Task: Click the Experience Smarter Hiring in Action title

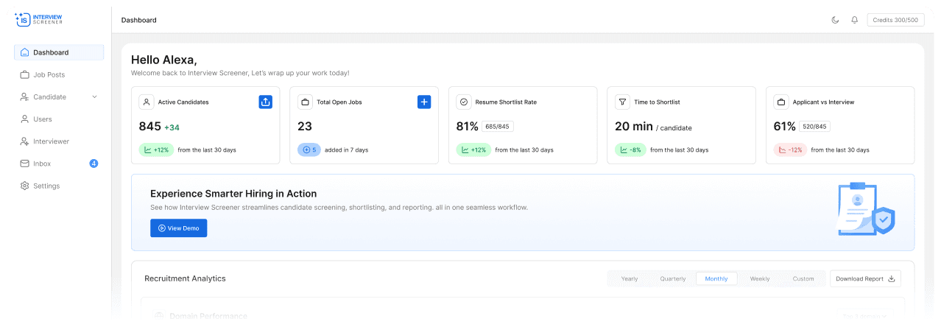Action: 233,194
